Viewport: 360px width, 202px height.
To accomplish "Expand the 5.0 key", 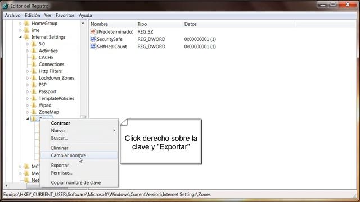I will point(28,44).
